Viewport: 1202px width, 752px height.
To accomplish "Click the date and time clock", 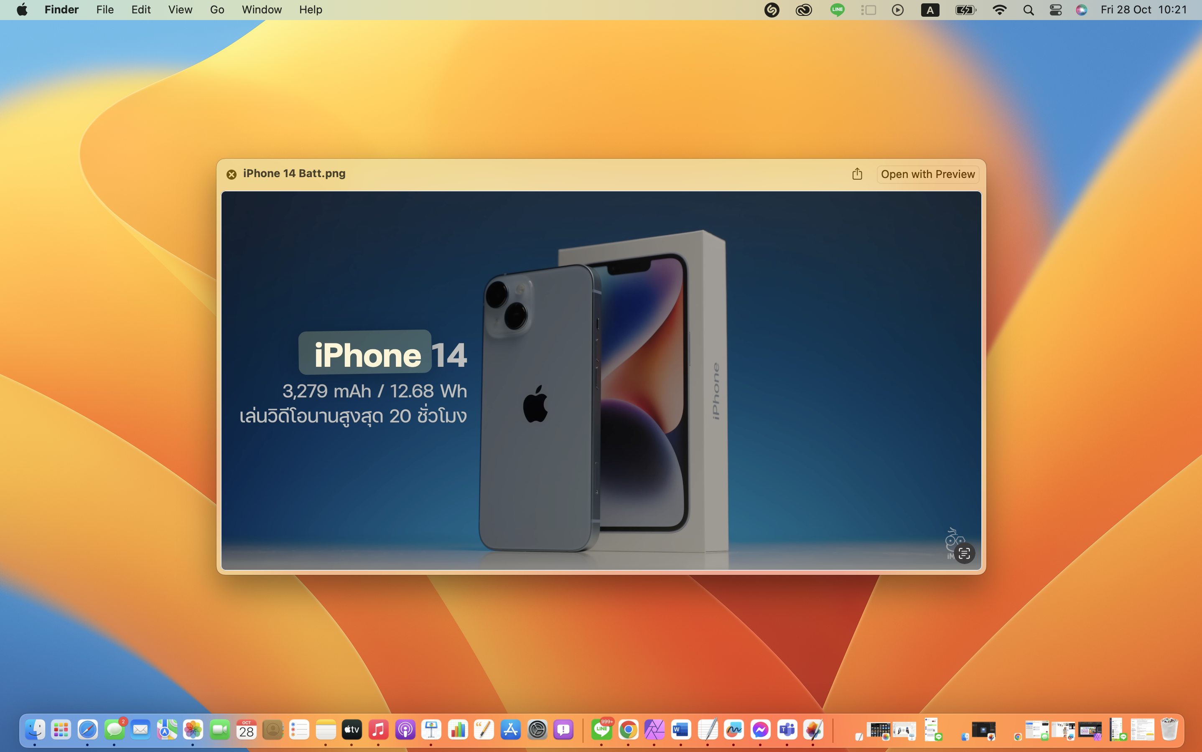I will click(1144, 10).
